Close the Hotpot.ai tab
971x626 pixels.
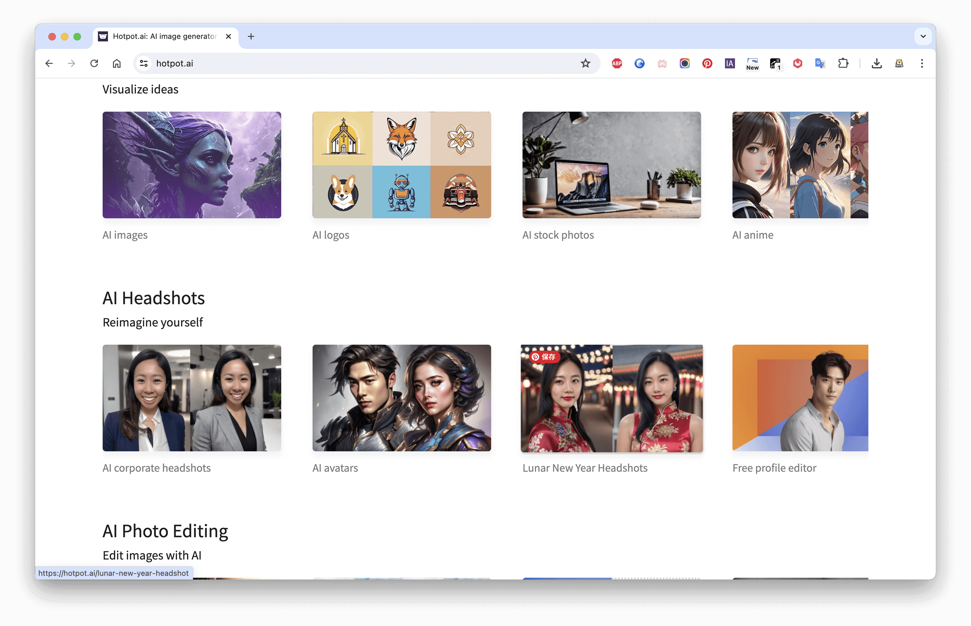click(228, 37)
